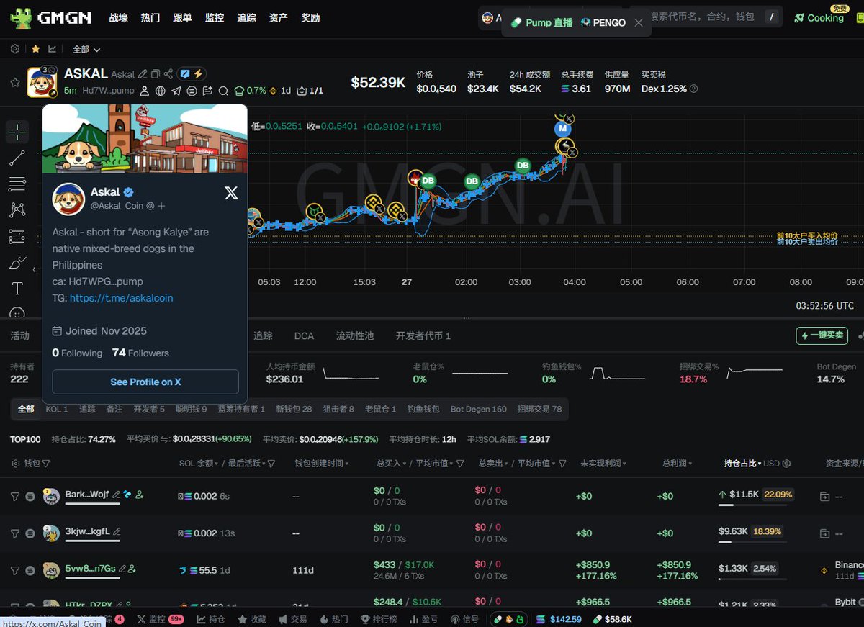Screen dimensions: 864x627
Task: Toggle the filter funnel for 3kjw...kgfL row
Action: [x=14, y=533]
